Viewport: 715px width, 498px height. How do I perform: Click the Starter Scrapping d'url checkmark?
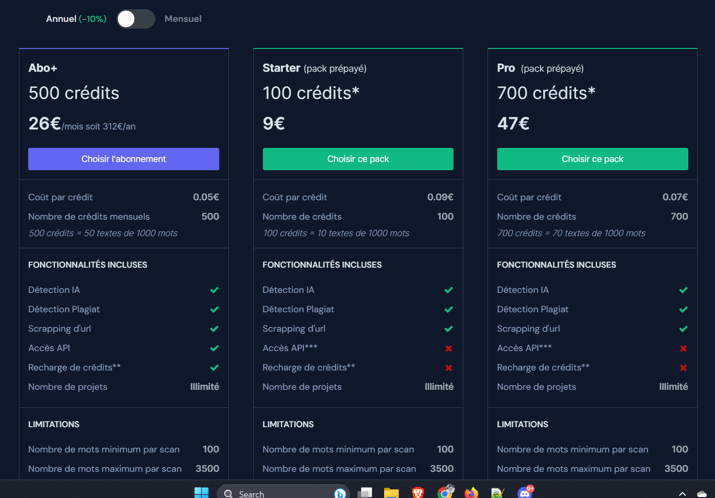tap(449, 329)
